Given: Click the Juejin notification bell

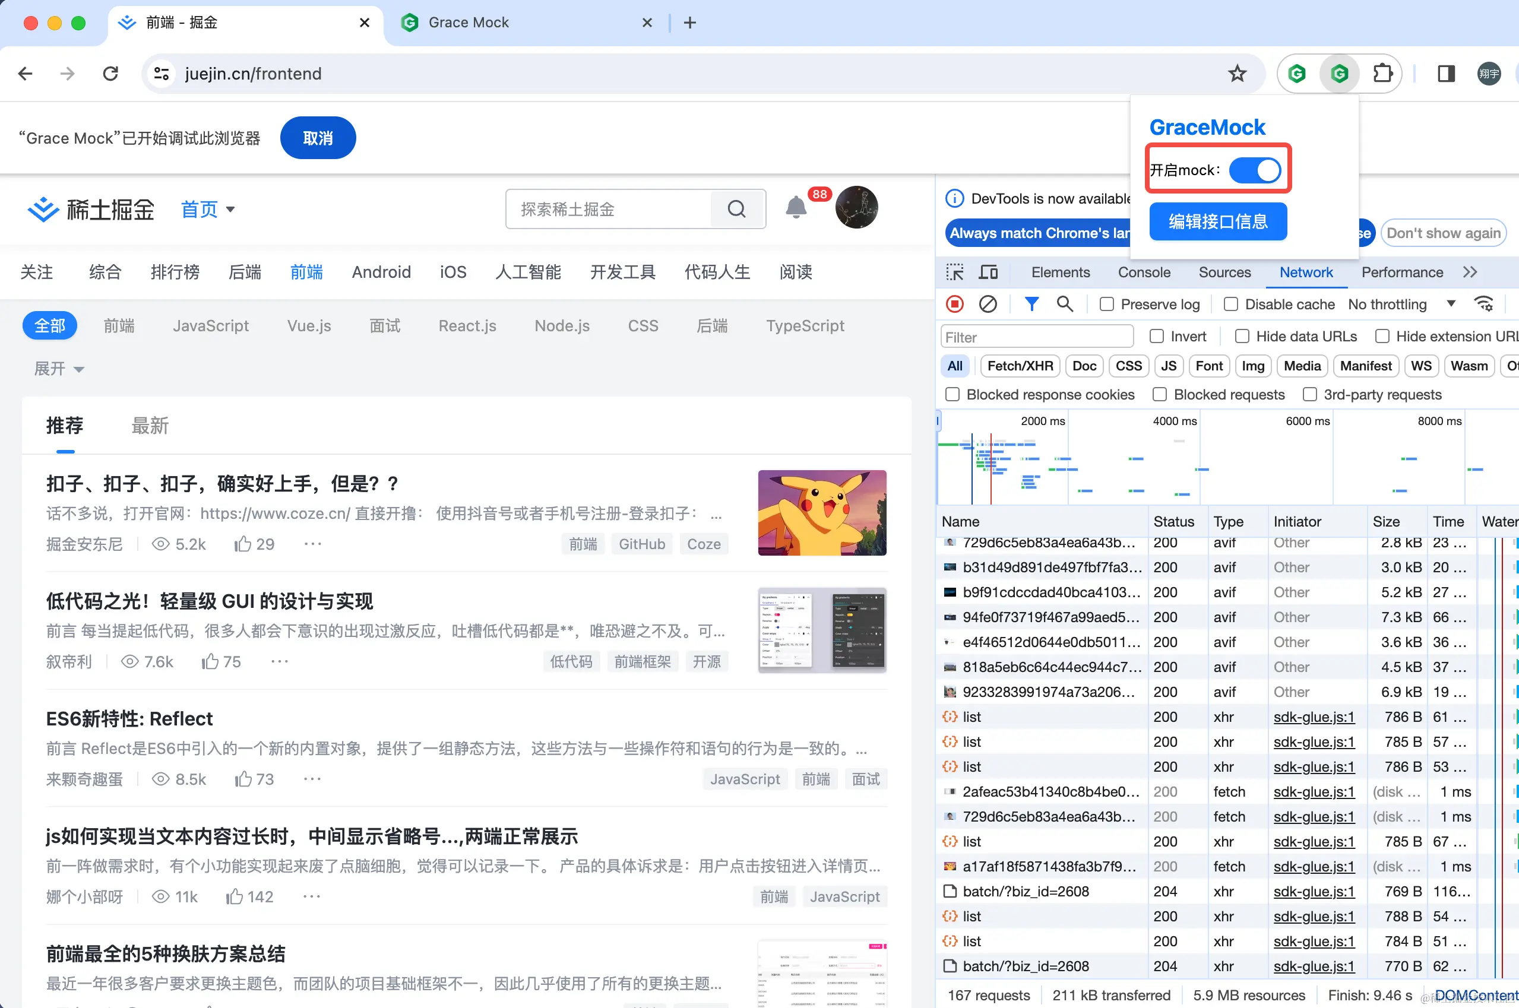Looking at the screenshot, I should coord(796,208).
